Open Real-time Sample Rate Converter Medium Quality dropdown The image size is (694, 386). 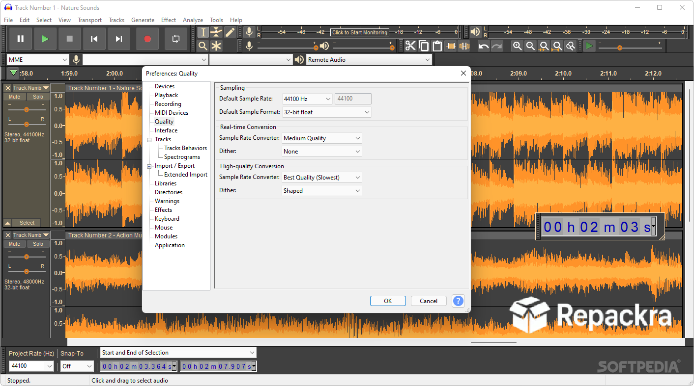pos(322,138)
